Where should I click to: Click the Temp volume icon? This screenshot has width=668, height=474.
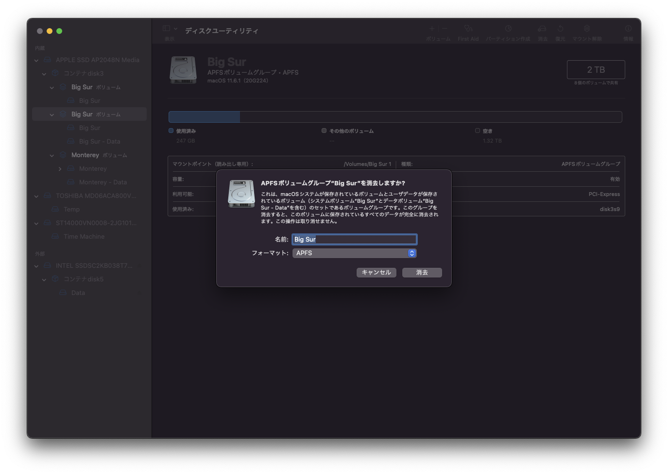pos(55,209)
